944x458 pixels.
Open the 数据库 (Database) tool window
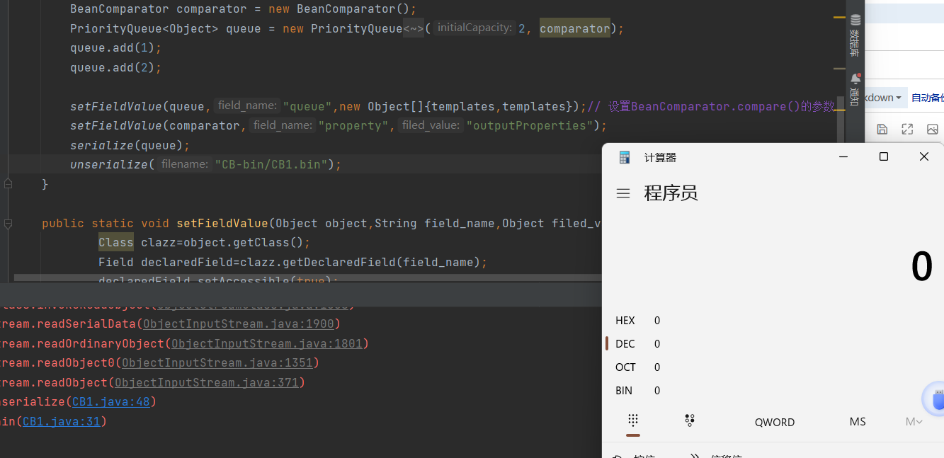point(855,28)
